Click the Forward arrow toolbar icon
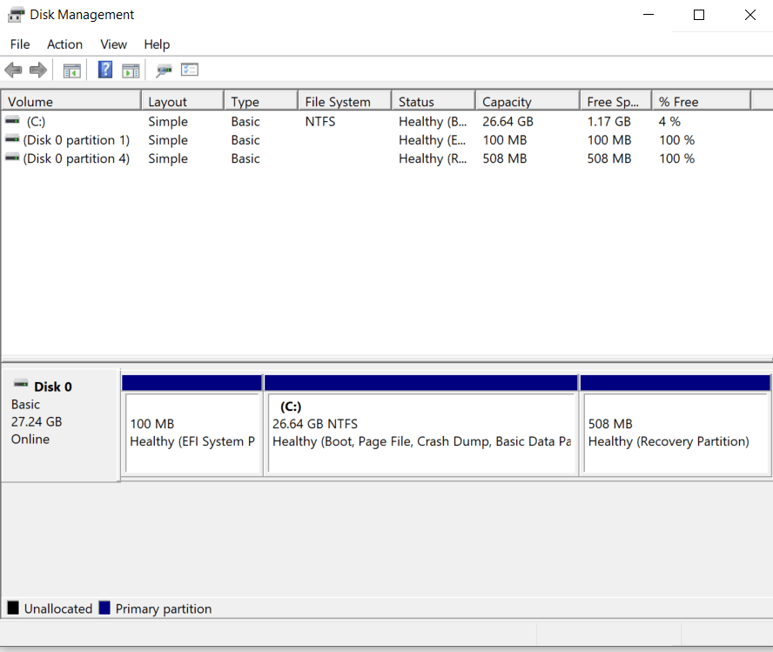773x652 pixels. pos(38,70)
